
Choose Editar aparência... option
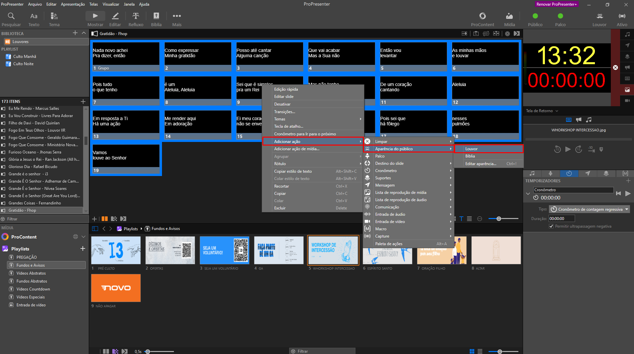[x=489, y=164]
